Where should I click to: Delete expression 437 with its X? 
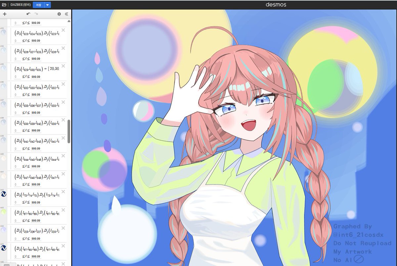(x=63, y=102)
